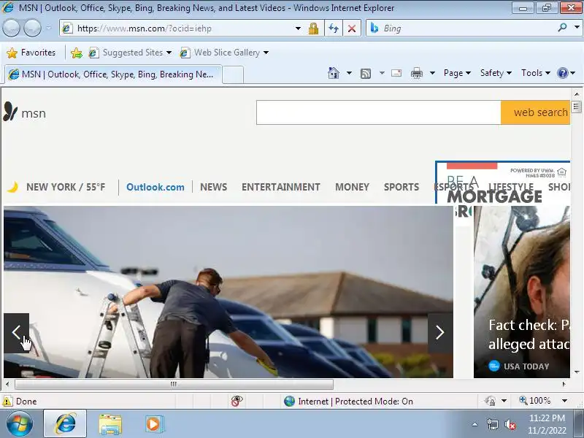Click the scroll right arrow
This screenshot has width=584, height=438.
click(x=564, y=384)
